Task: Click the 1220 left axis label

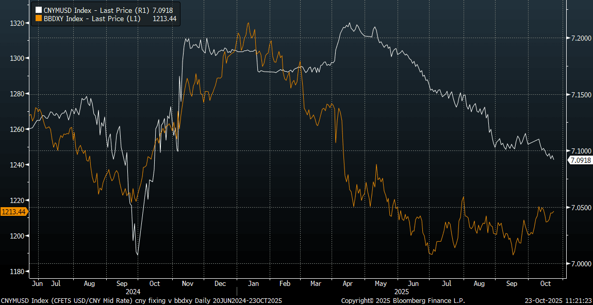Action: pos(18,201)
